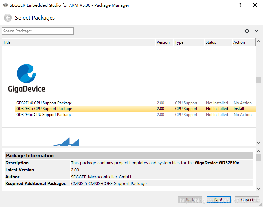The image size is (263, 207).
Task: Click No Action for GD32F4xx package
Action: 243,115
